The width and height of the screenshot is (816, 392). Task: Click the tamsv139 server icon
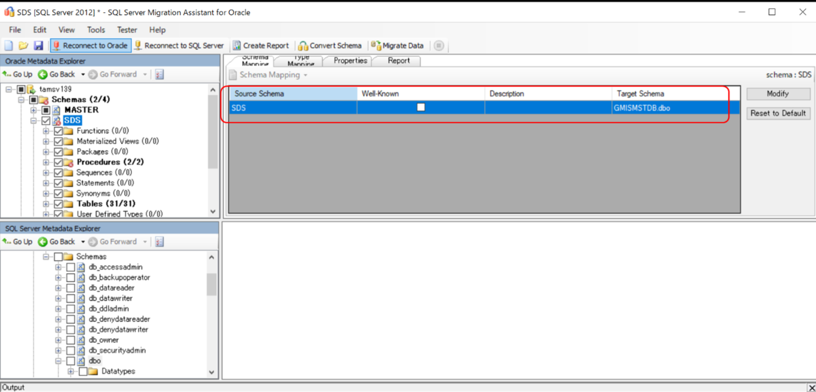point(32,89)
